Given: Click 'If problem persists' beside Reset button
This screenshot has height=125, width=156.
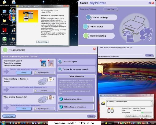Looking at the screenshot, I should coord(44,109).
